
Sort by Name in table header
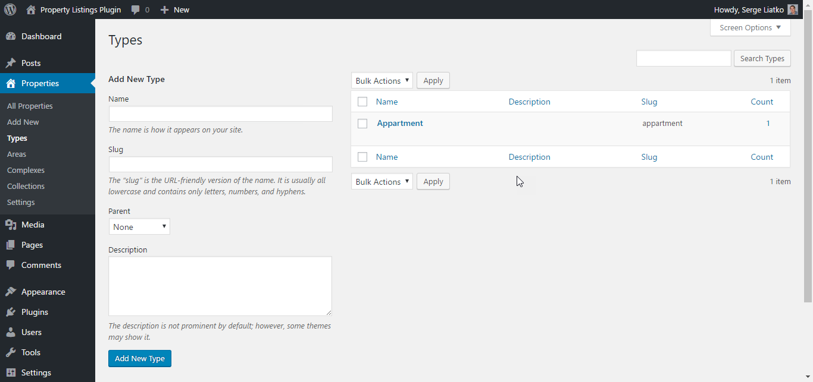387,102
